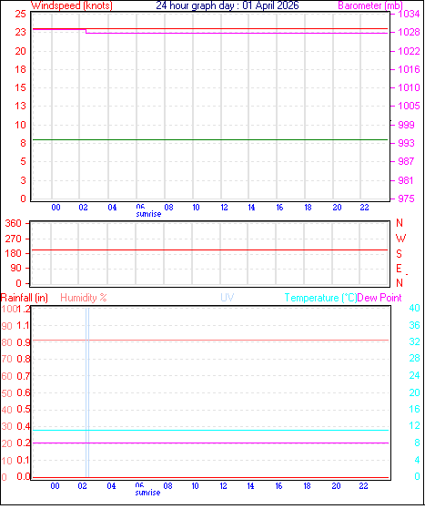Click the S compass letter
425x509 pixels.
[x=399, y=253]
